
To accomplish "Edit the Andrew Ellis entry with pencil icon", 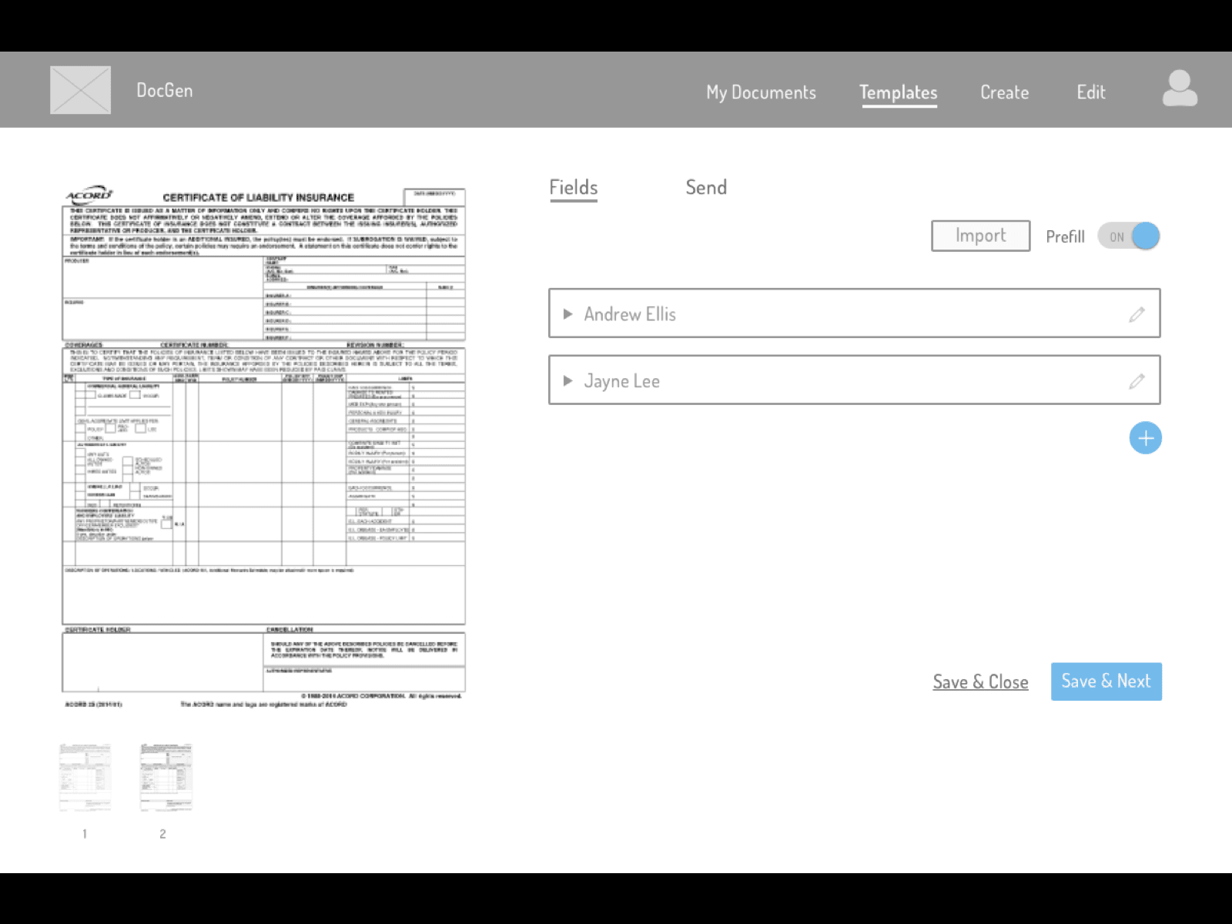I will 1137,314.
